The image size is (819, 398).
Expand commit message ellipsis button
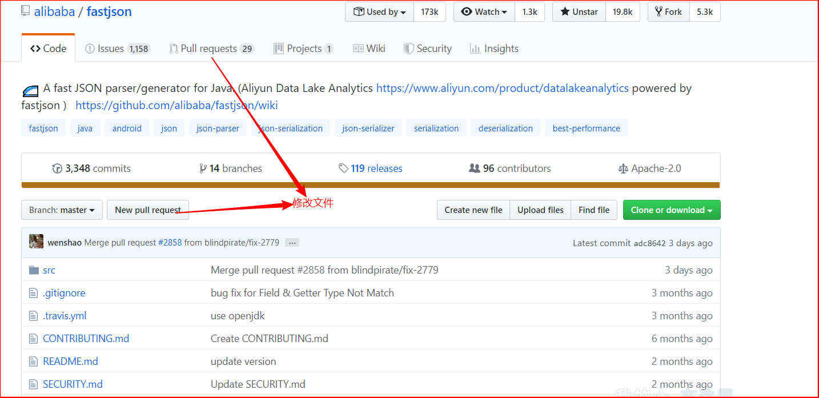292,243
